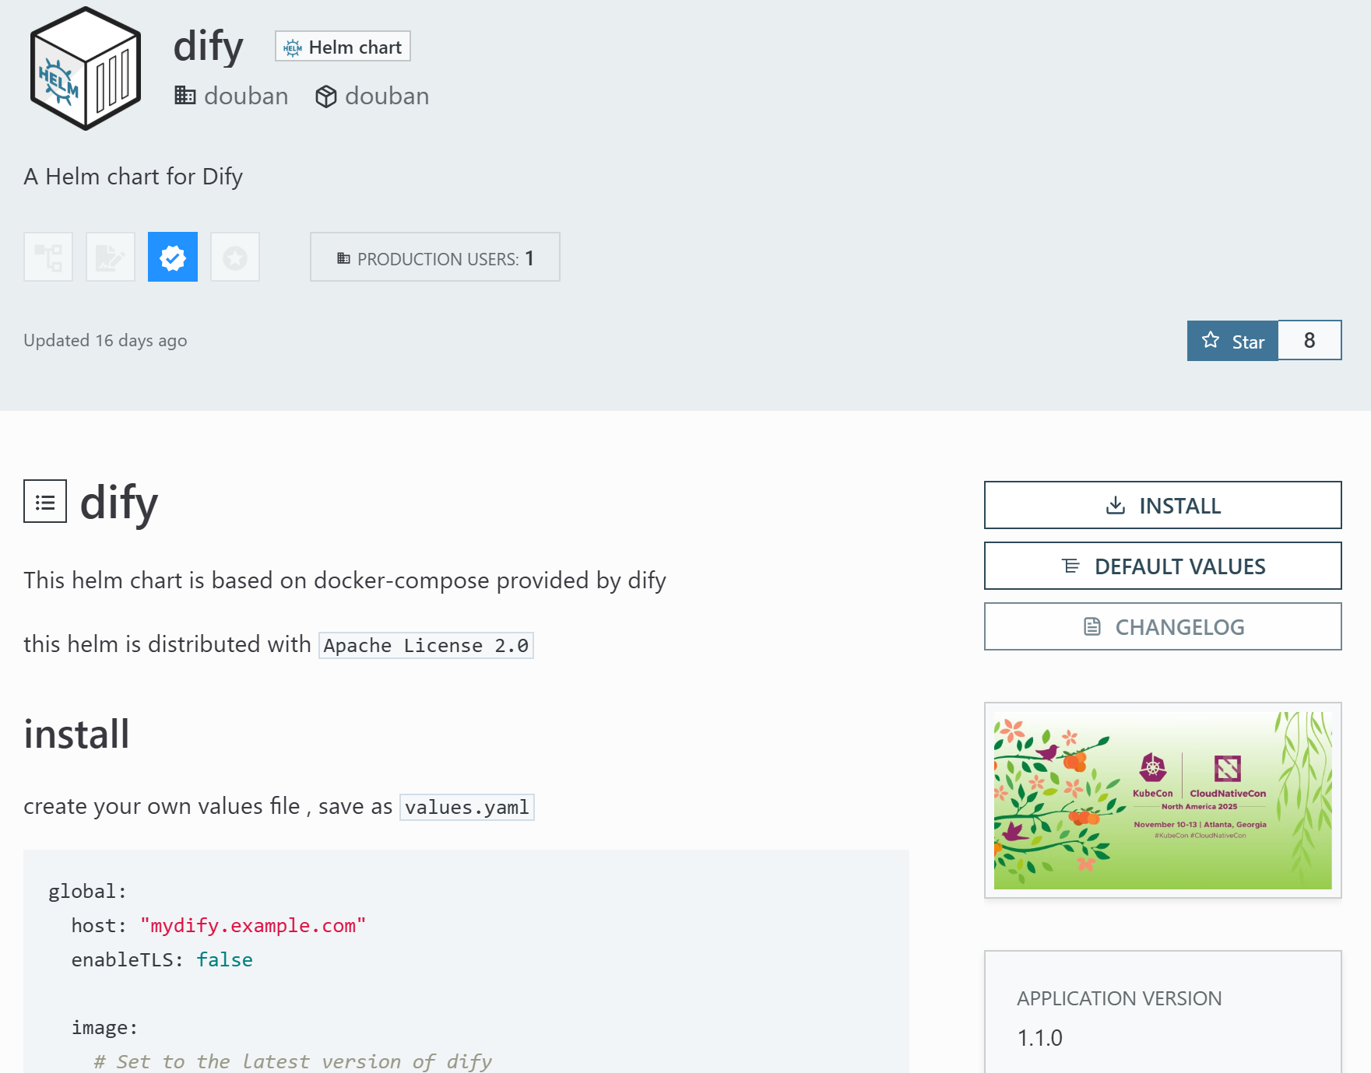Click the official status badge icon
1371x1073 pixels.
(x=235, y=257)
